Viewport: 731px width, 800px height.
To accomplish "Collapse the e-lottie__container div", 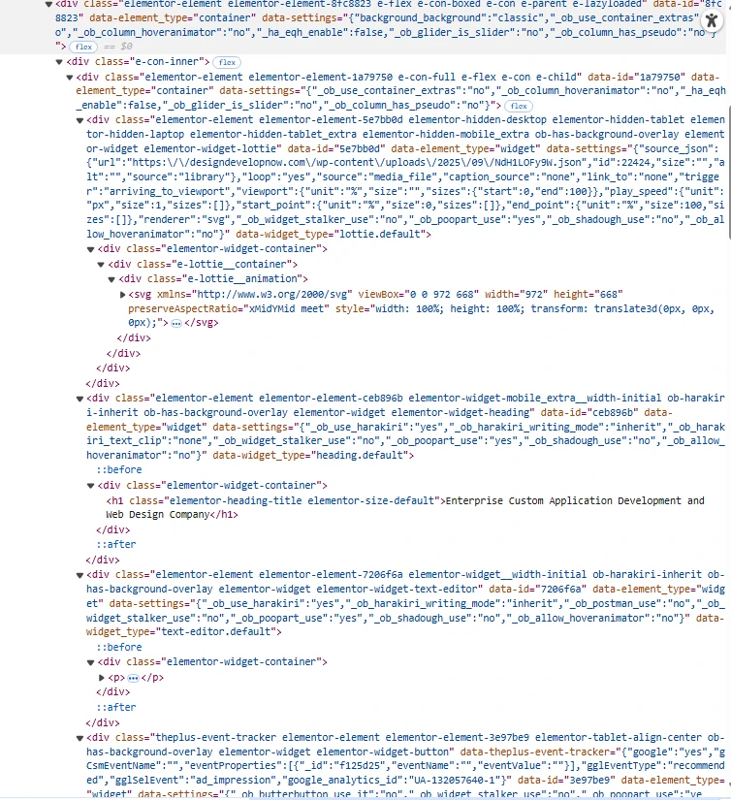I will (102, 264).
